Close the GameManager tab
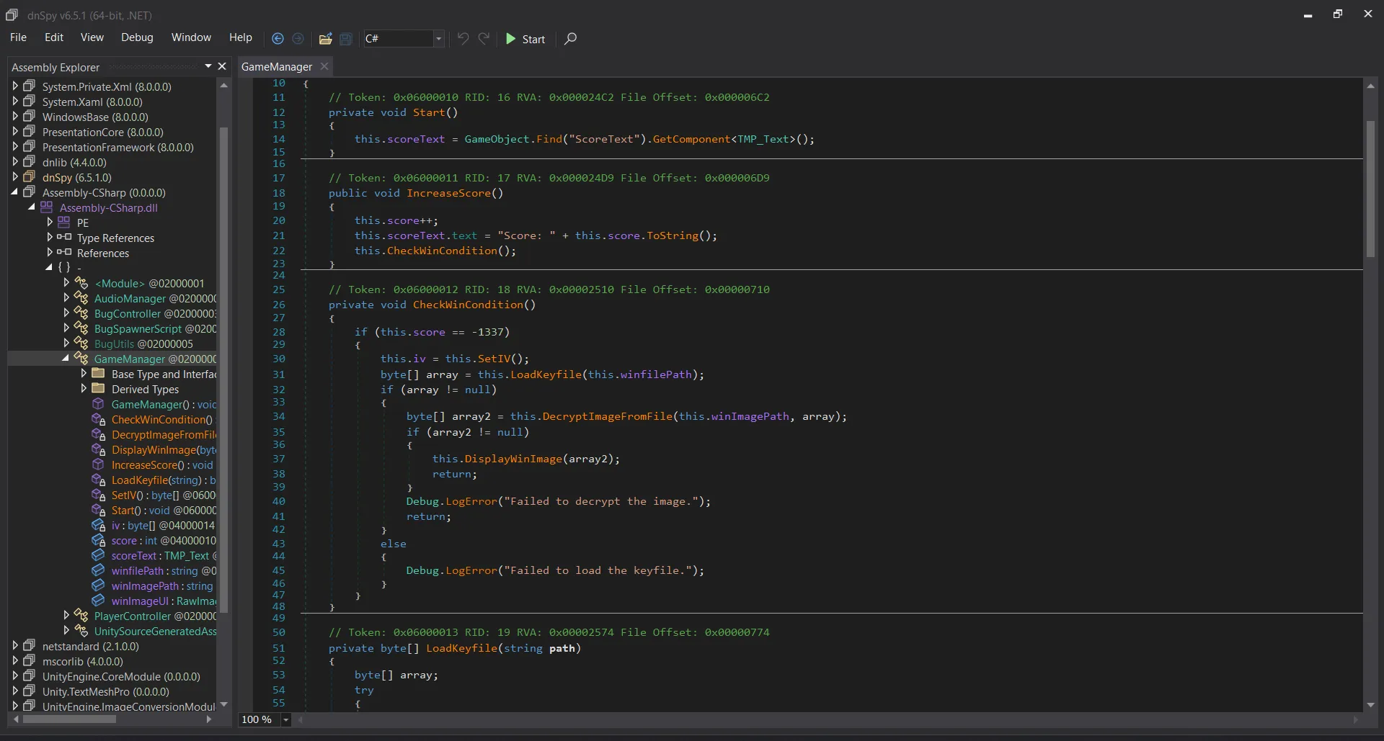 [x=324, y=66]
